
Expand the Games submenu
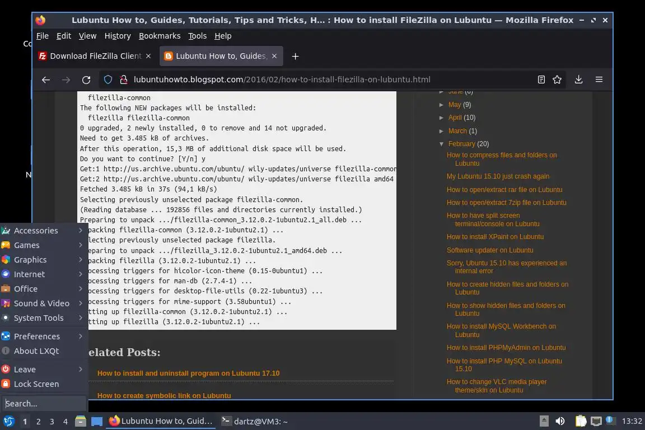tap(44, 245)
